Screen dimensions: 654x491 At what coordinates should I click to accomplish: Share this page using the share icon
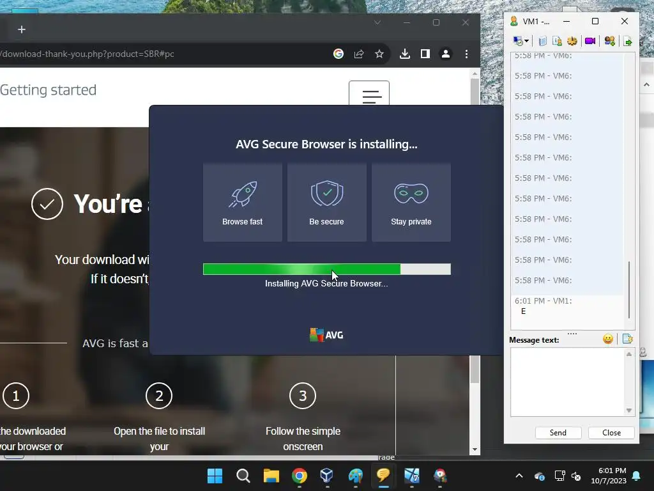click(x=359, y=54)
